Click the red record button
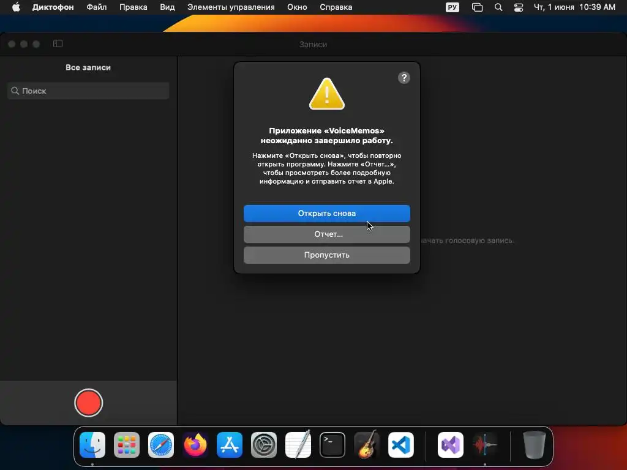The width and height of the screenshot is (627, 470). click(88, 403)
